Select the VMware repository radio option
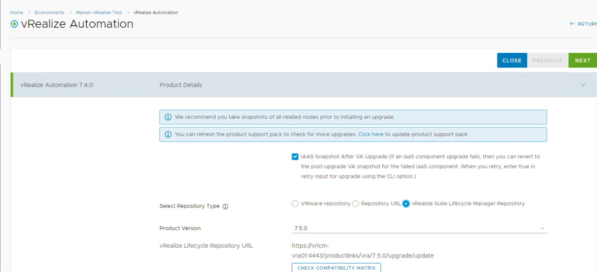Image resolution: width=597 pixels, height=272 pixels. [295, 204]
